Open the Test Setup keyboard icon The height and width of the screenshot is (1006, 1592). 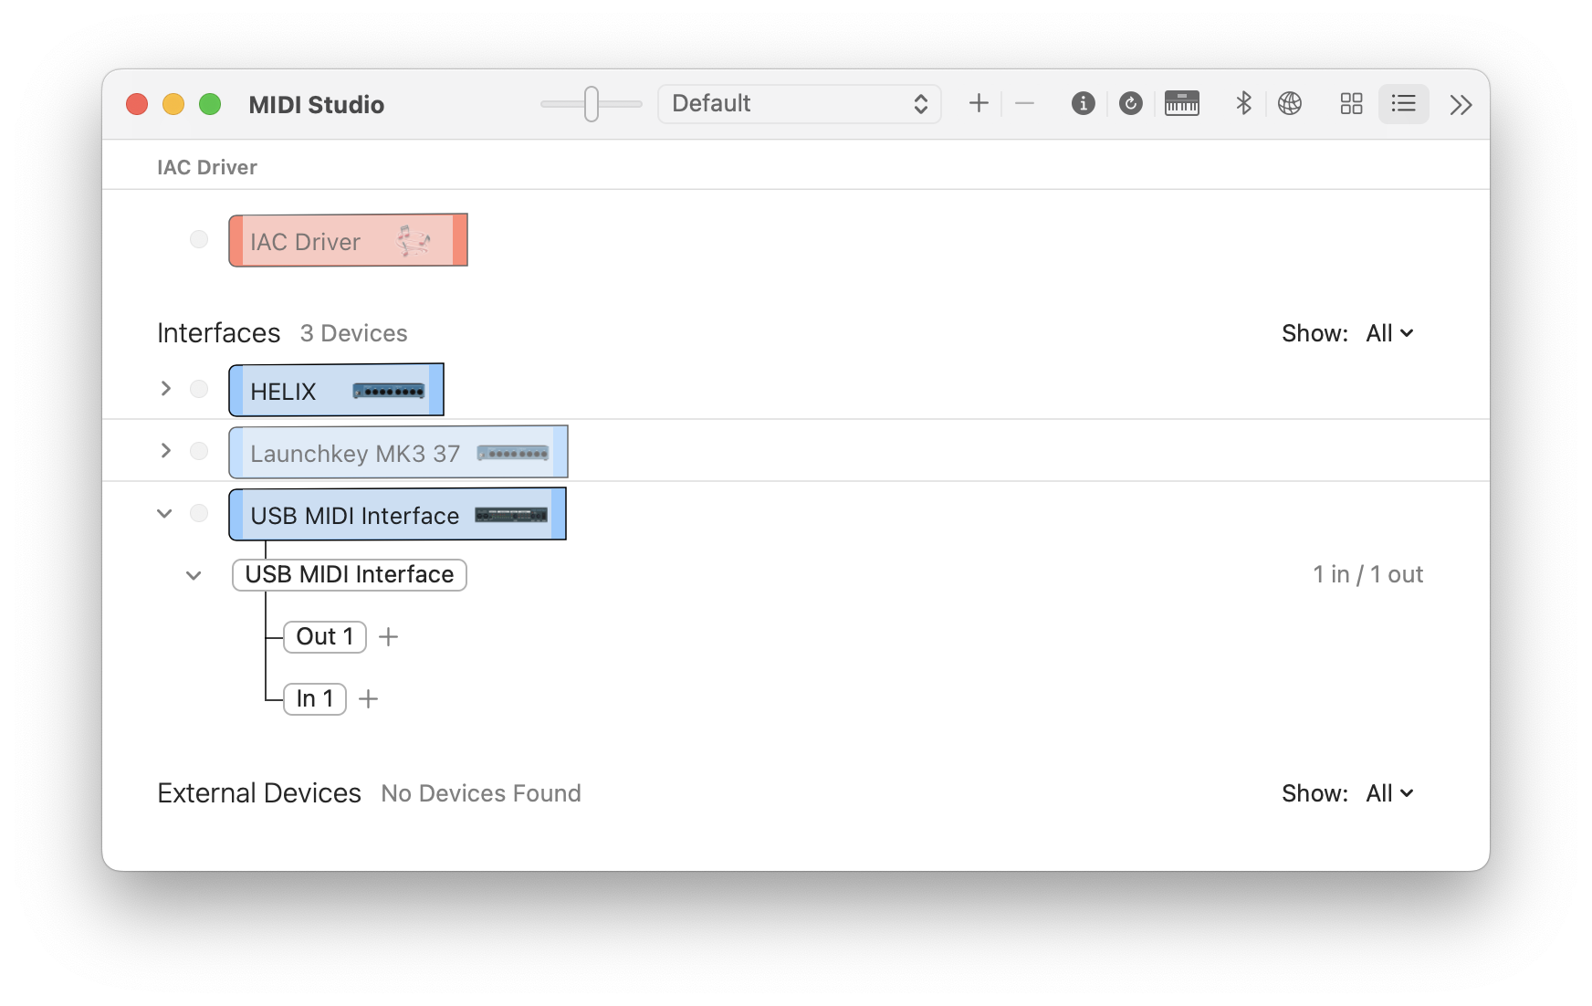(x=1181, y=104)
